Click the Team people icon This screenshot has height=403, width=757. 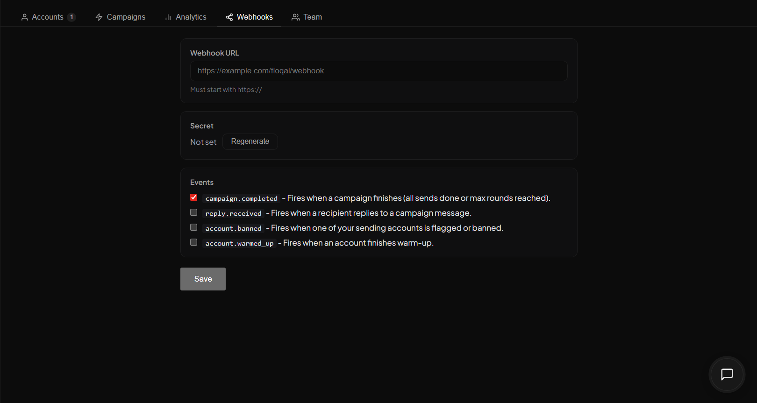pyautogui.click(x=296, y=17)
